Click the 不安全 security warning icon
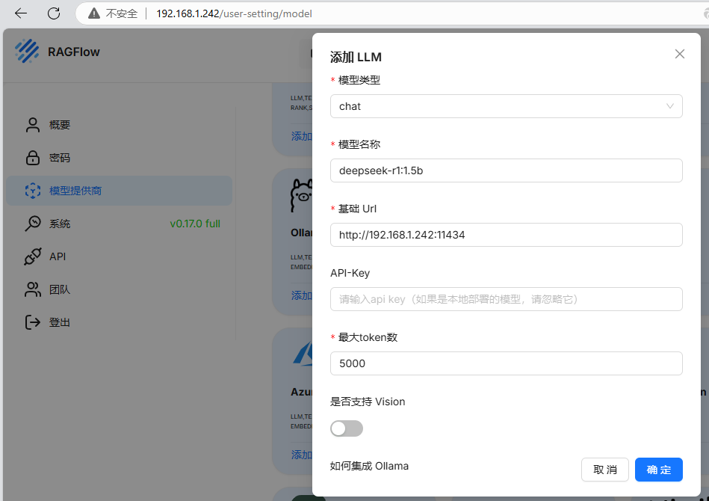The height and width of the screenshot is (501, 709). (93, 13)
